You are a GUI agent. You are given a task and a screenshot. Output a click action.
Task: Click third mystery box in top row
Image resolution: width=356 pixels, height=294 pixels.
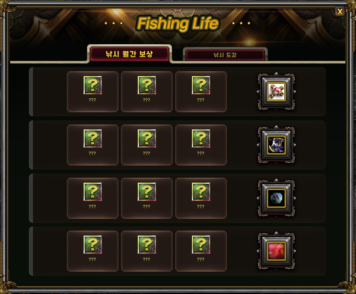(201, 85)
